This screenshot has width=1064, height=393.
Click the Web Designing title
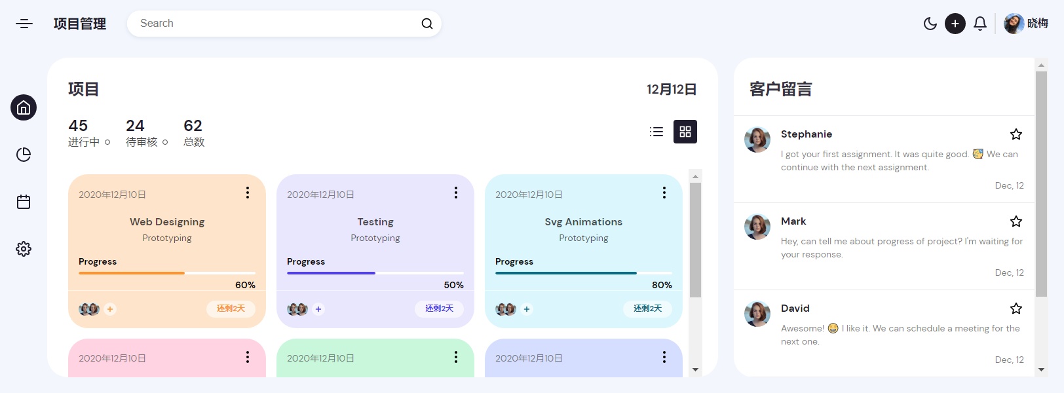tap(167, 222)
